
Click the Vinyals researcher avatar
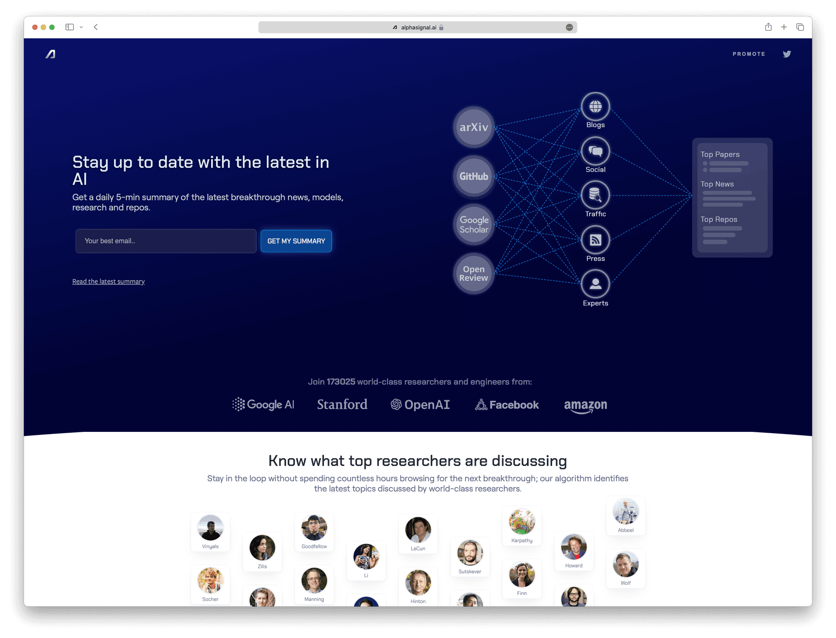tap(210, 528)
